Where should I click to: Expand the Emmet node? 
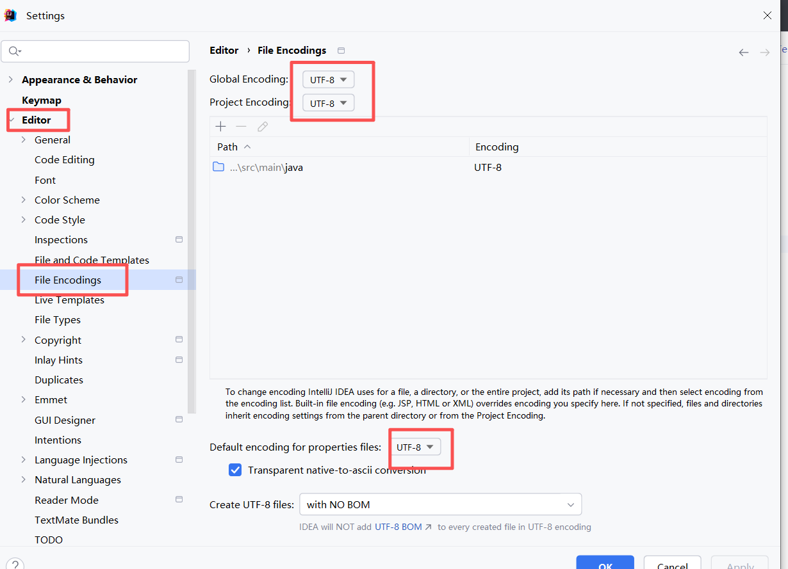pyautogui.click(x=24, y=399)
